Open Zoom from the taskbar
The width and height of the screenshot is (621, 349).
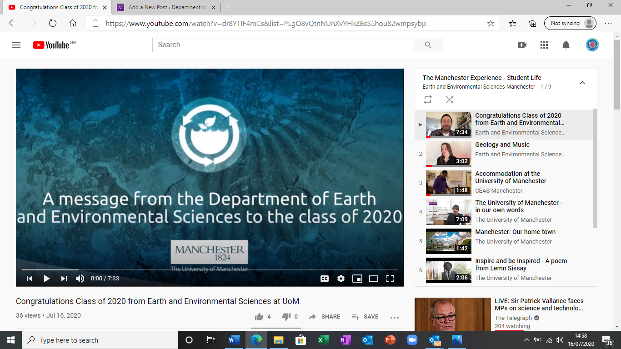click(x=412, y=340)
